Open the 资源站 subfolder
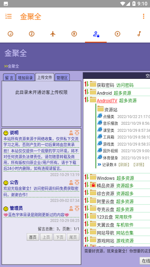This screenshot has height=267, width=150. (111, 110)
